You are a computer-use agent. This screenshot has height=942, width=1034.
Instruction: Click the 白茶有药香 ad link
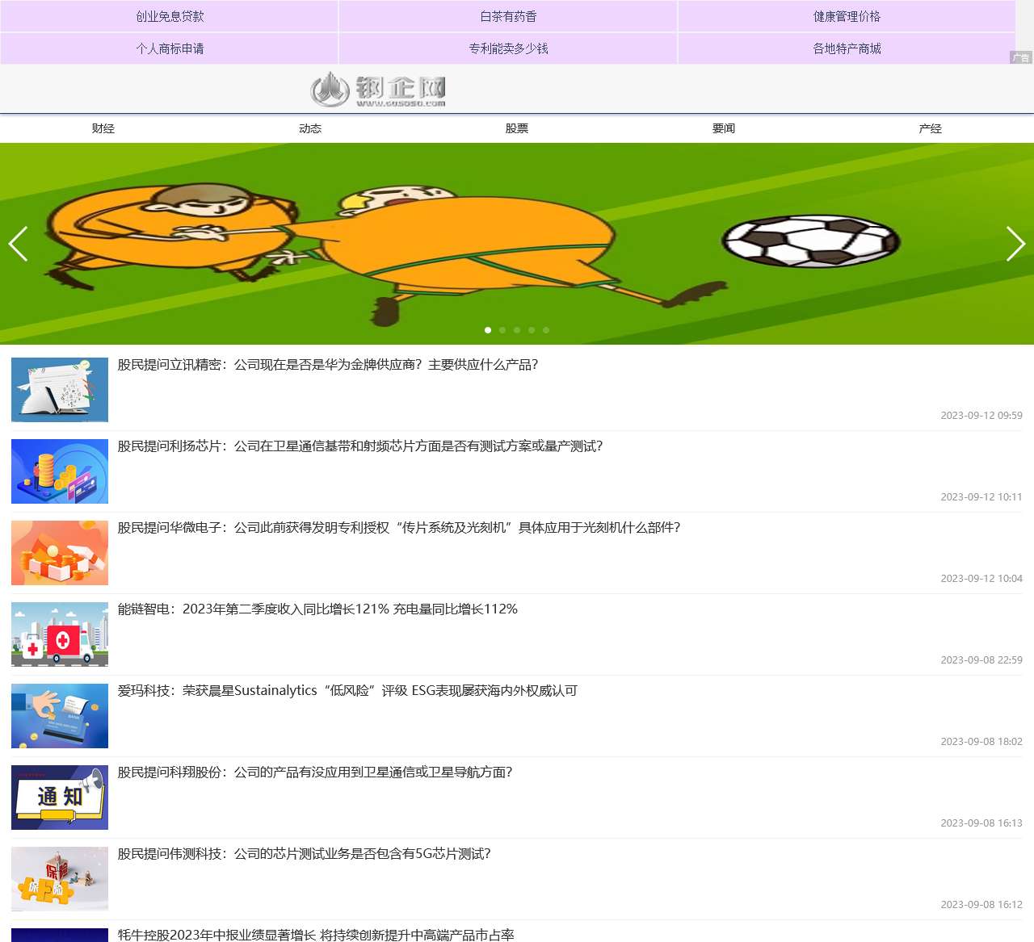(x=508, y=16)
